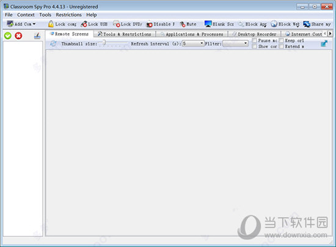Minimize the Classroom Spy Pro window
336x247 pixels.
click(302, 7)
